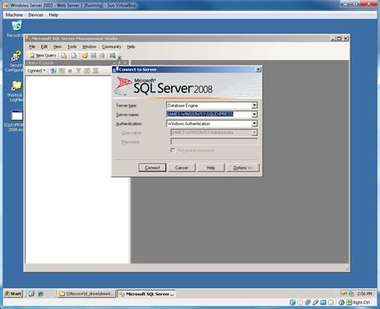This screenshot has width=380, height=309.
Task: Minimize the Management Studio window
Action: 333,38
